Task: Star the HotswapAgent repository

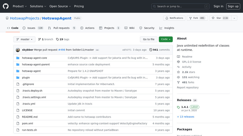Action: (x=218, y=18)
